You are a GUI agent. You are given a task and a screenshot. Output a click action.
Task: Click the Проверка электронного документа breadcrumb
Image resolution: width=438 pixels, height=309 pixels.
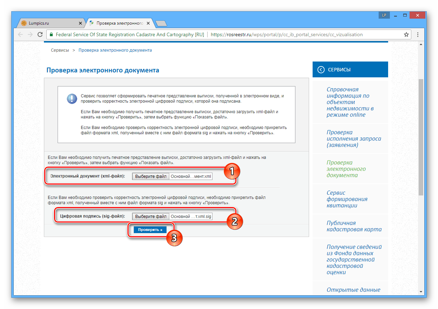(115, 50)
